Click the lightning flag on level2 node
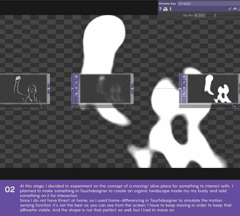Screen dimensions: 240x216 pyautogui.click(x=184, y=82)
